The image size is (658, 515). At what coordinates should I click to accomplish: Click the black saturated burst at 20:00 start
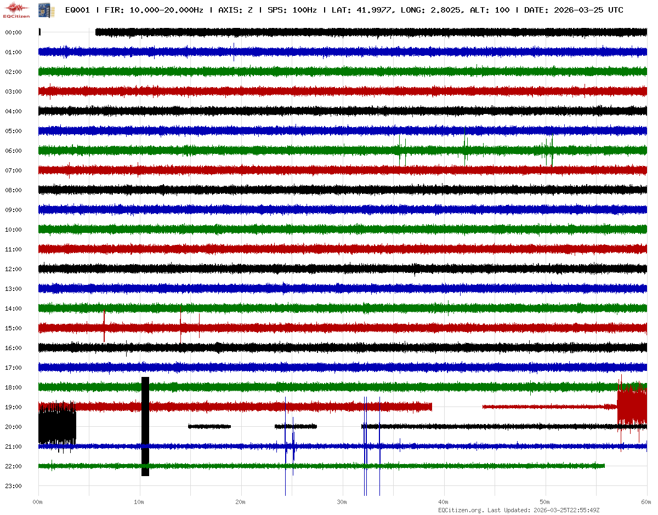tap(56, 427)
